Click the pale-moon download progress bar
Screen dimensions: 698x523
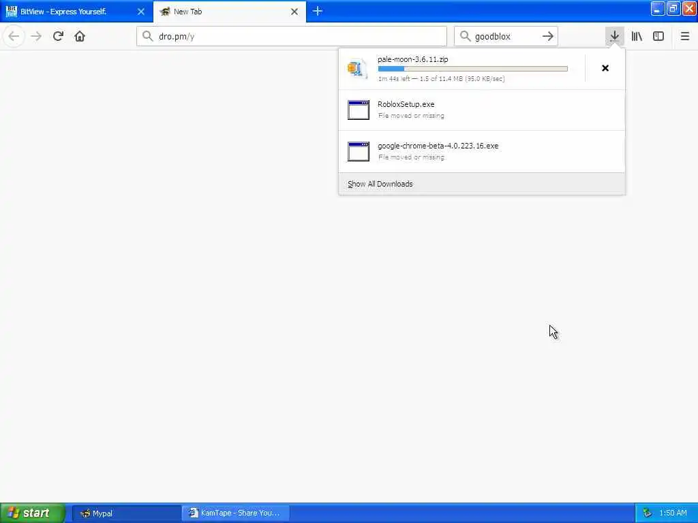tap(472, 69)
